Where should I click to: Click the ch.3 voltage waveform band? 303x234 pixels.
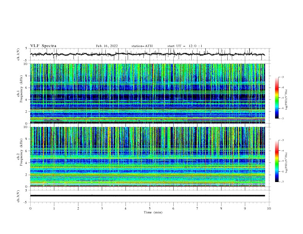click(x=147, y=196)
